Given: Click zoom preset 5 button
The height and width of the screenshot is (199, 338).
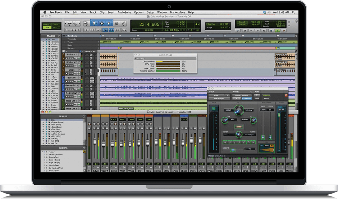Looking at the screenshot, I should click(x=79, y=30).
